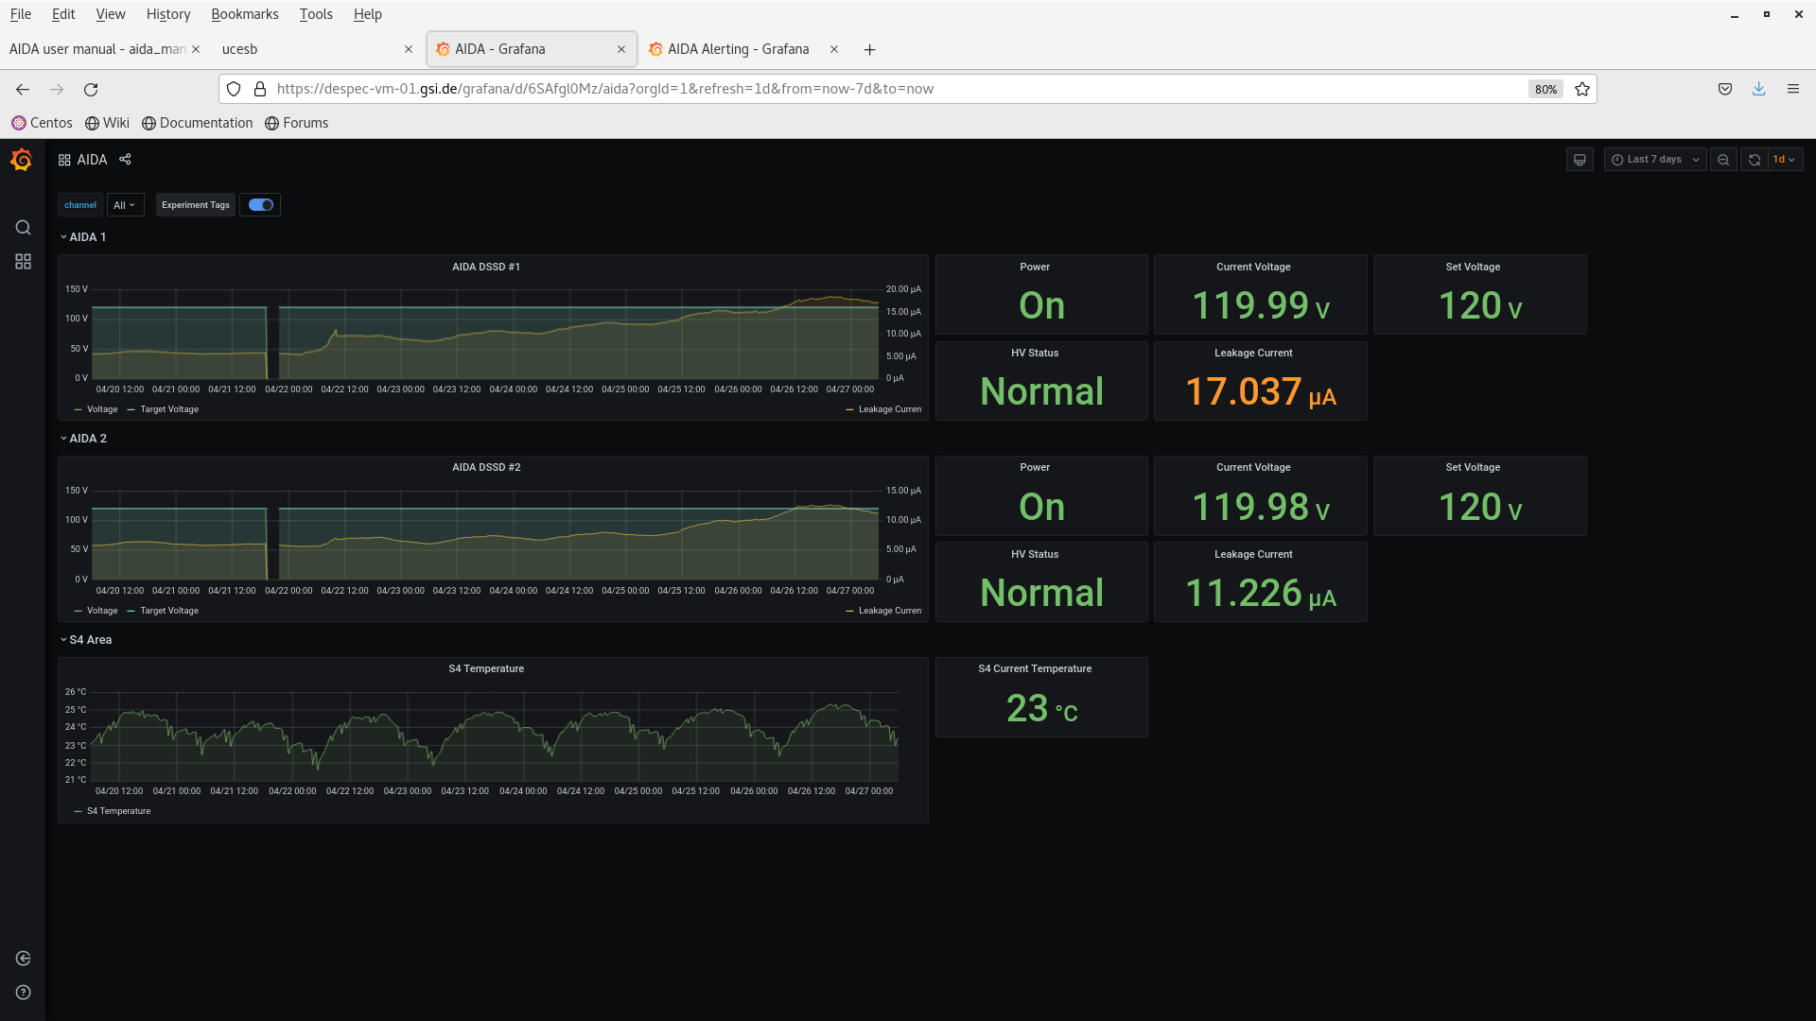Click the zoom out time range icon
Viewport: 1816px width, 1021px height.
tap(1723, 160)
